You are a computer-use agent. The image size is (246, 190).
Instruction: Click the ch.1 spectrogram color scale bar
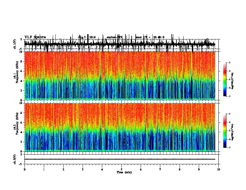click(x=225, y=79)
